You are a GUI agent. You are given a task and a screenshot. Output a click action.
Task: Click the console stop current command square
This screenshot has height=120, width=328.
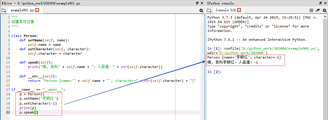coord(311,10)
